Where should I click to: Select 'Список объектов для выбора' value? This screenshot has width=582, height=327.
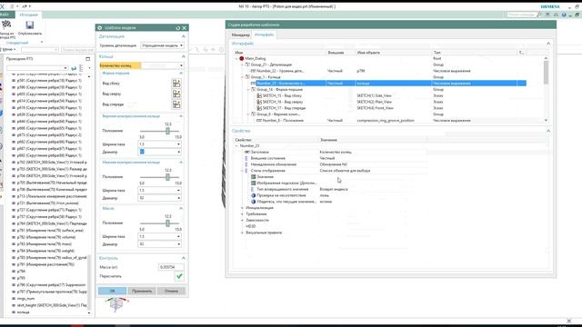click(345, 171)
